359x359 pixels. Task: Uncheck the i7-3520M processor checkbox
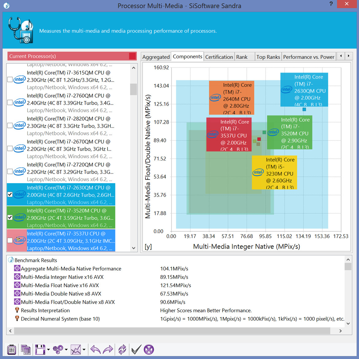point(10,217)
